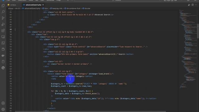Click the Run code icon in editor toolbar
The width and height of the screenshot is (199, 112).
189,5
